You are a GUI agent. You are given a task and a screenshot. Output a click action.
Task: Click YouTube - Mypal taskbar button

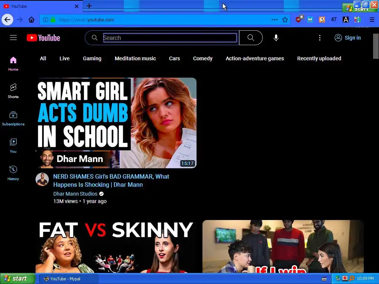(68, 279)
